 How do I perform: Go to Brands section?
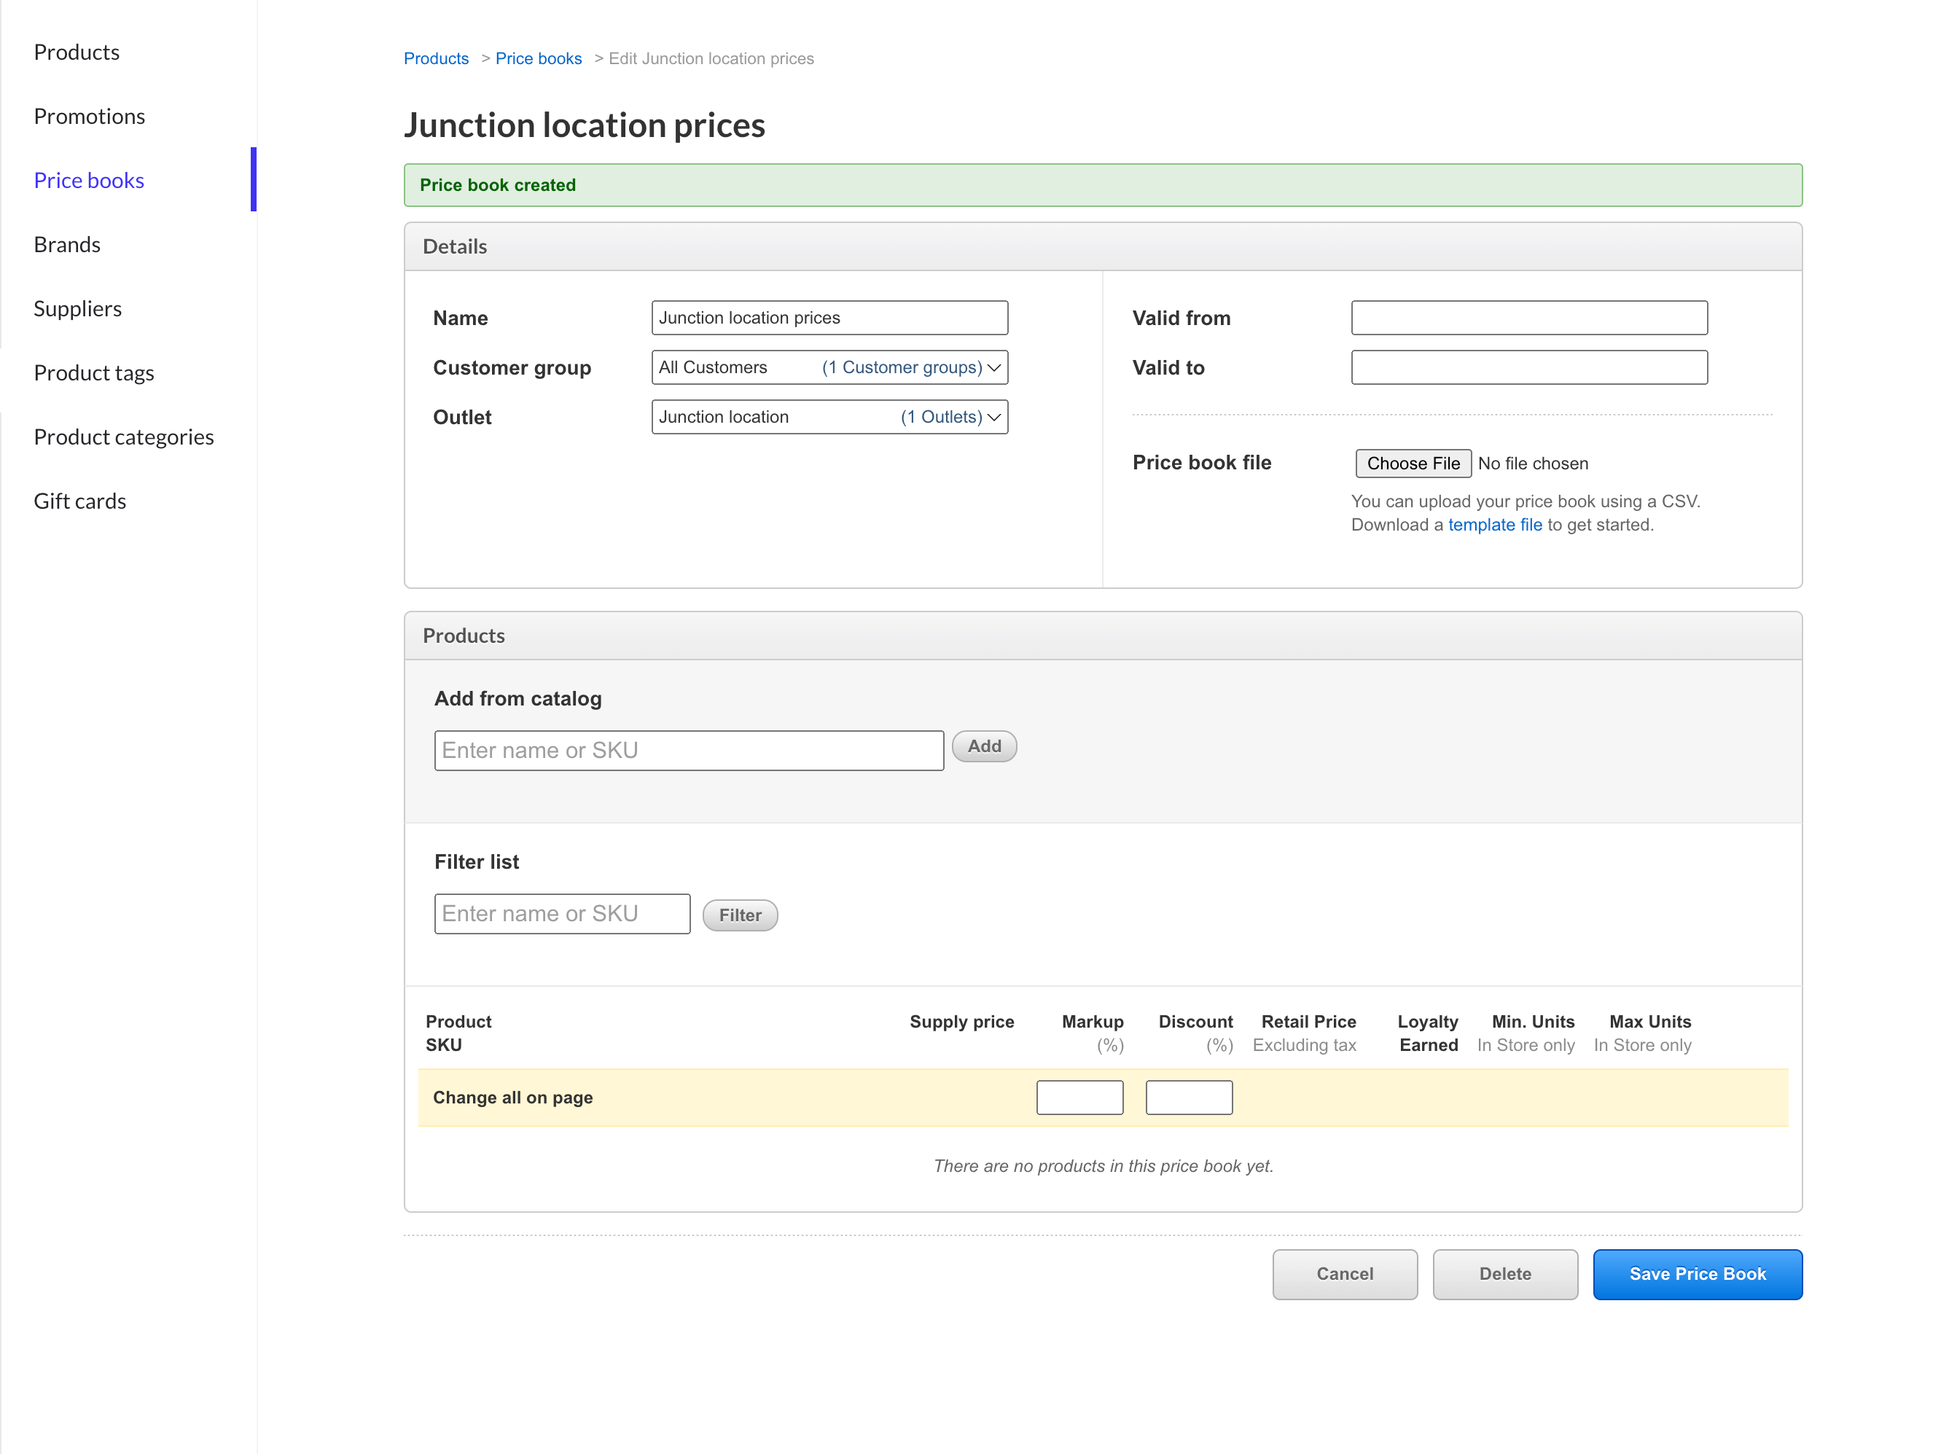(x=67, y=245)
